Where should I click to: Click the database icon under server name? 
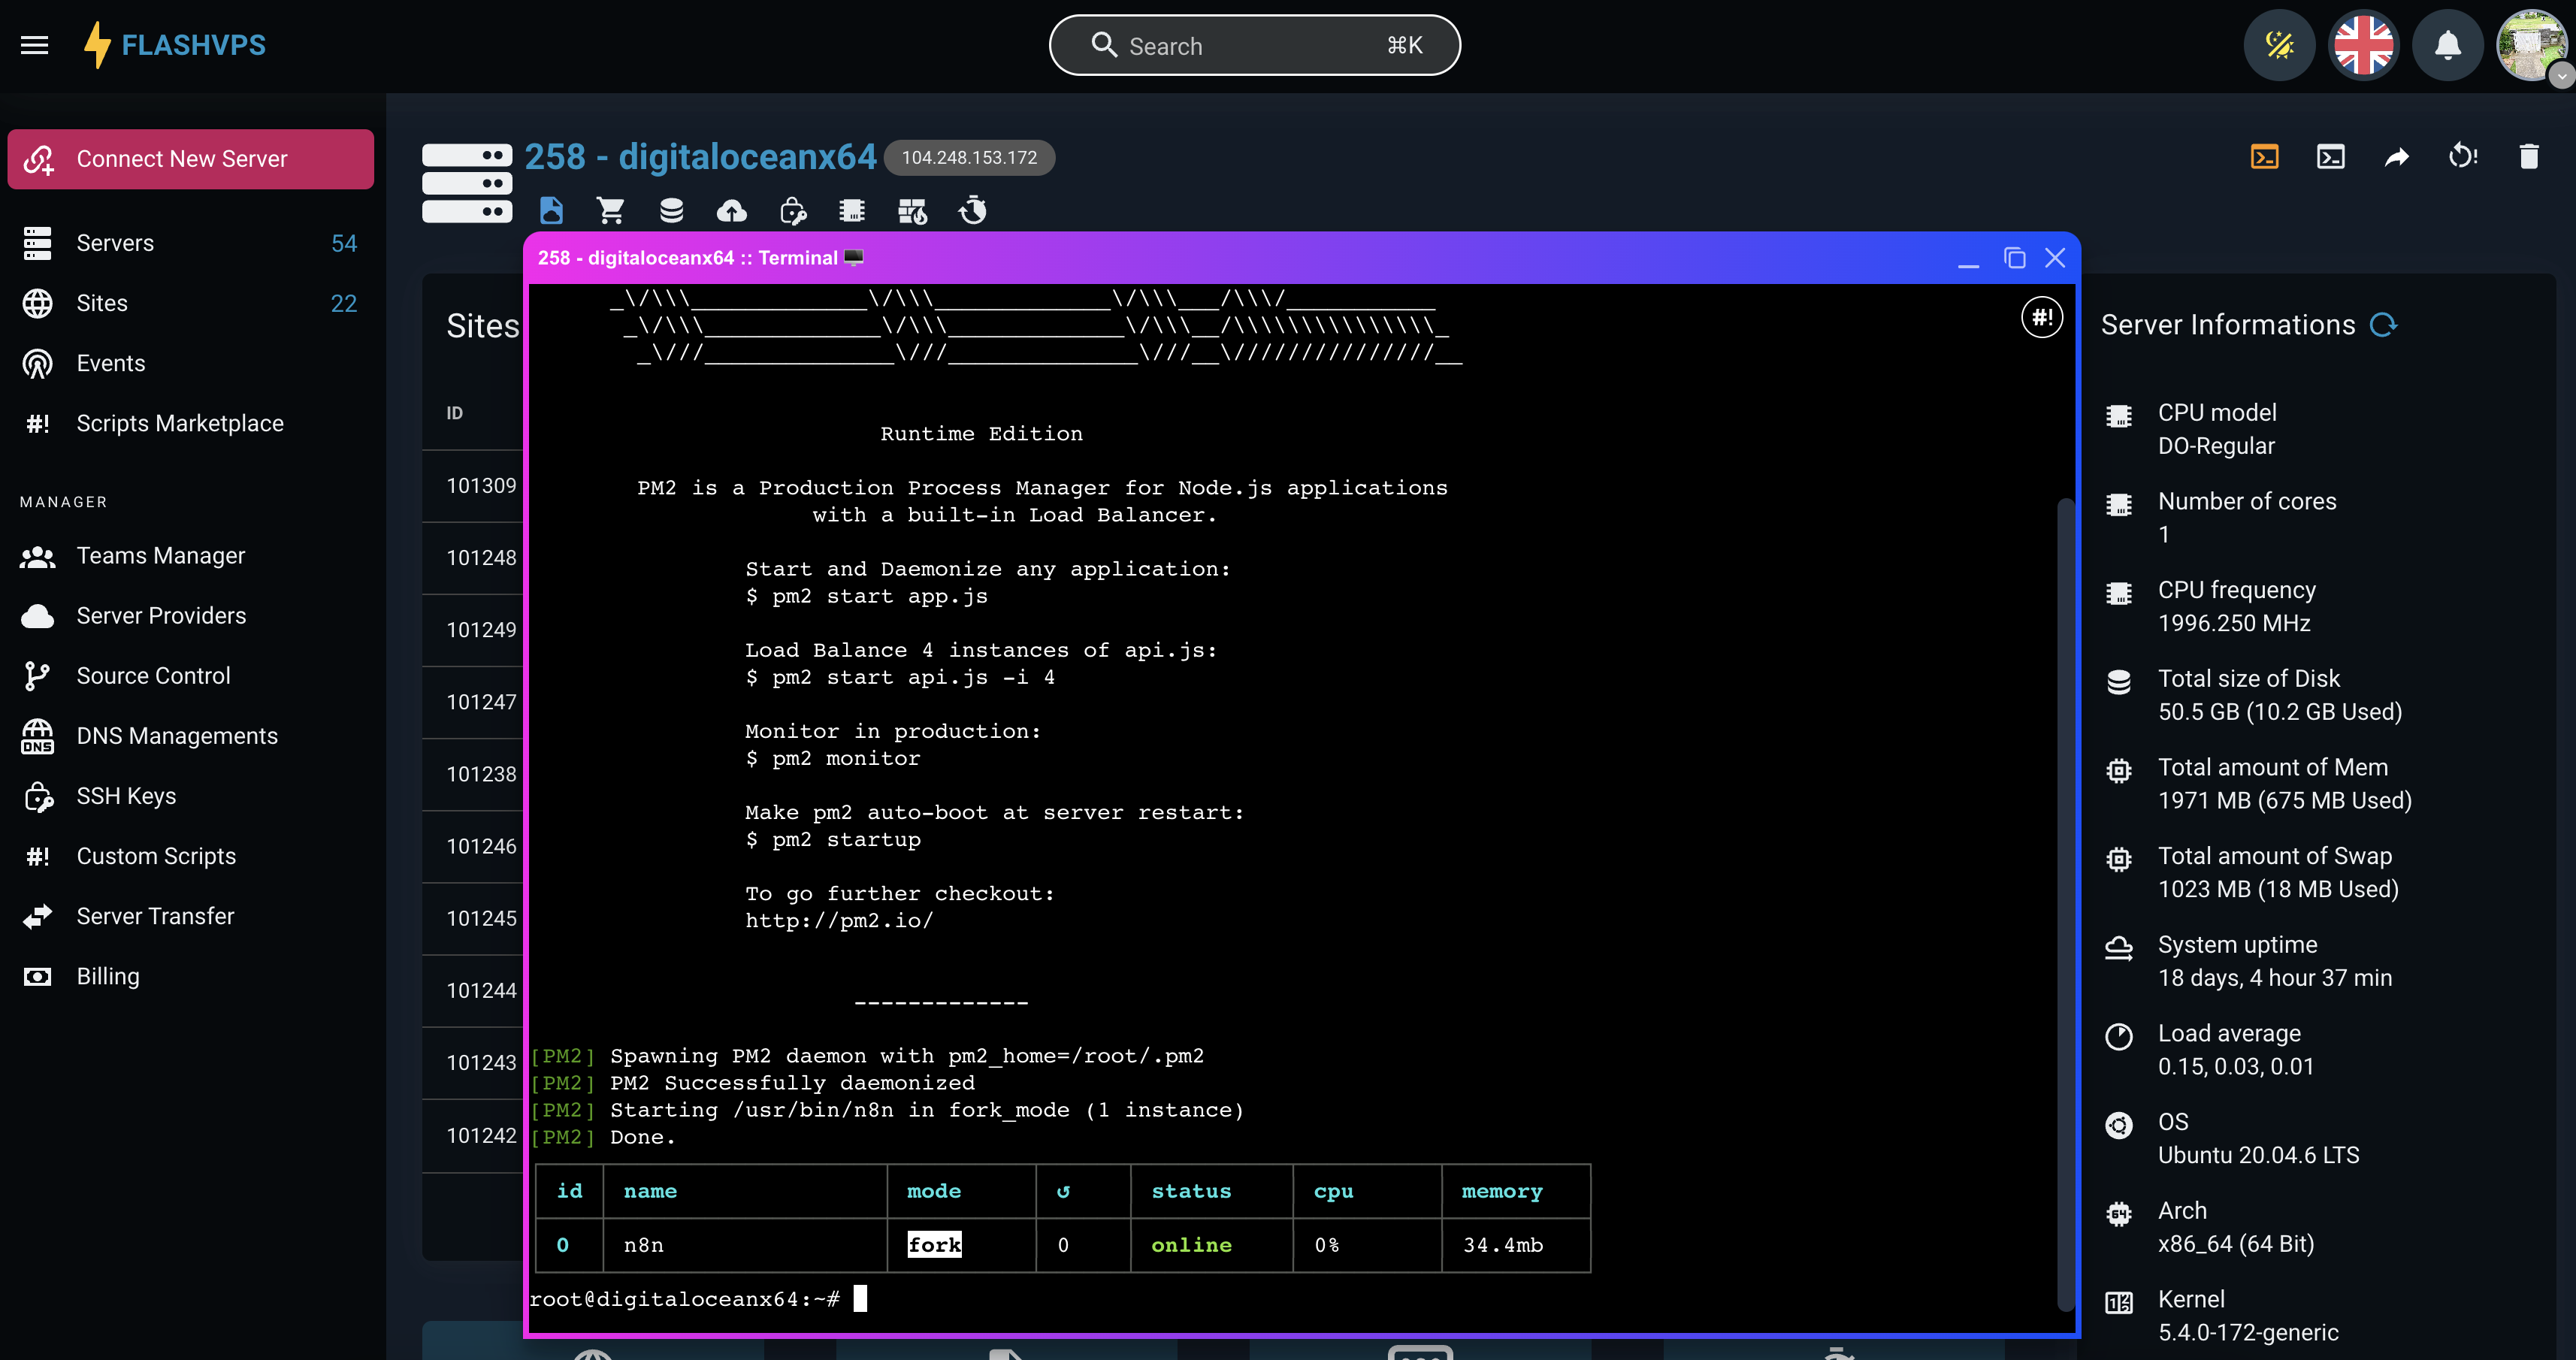tap(671, 211)
